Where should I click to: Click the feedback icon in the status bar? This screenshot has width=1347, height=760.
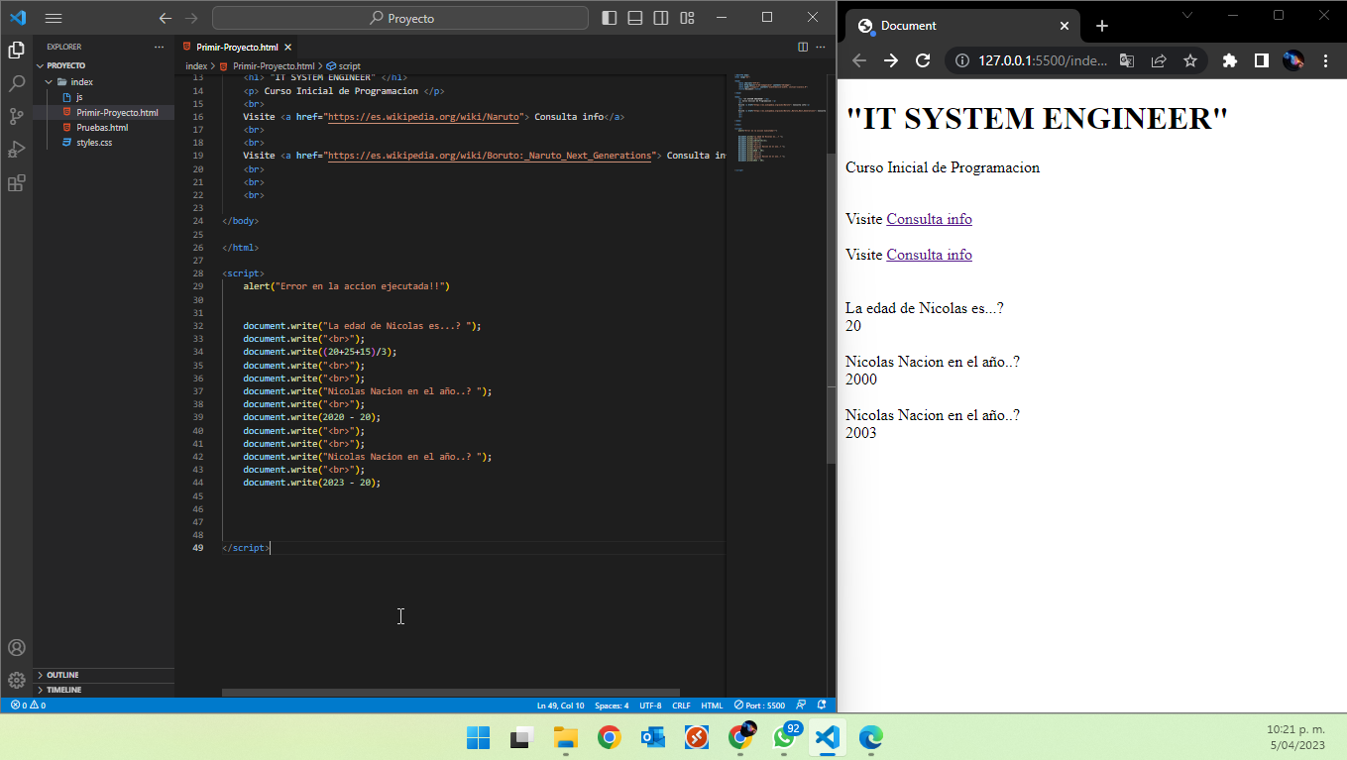(801, 706)
